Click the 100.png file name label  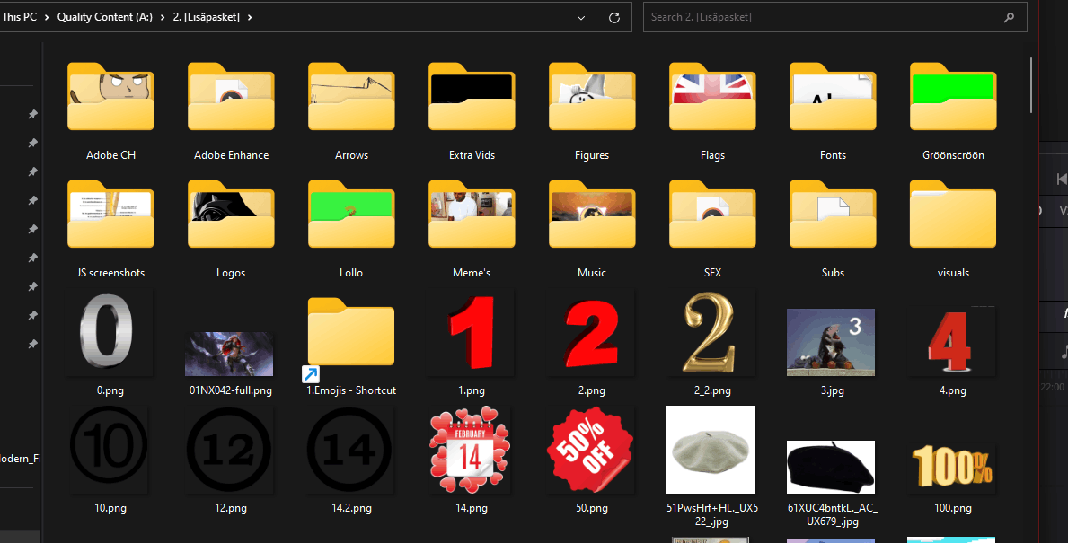pos(953,508)
